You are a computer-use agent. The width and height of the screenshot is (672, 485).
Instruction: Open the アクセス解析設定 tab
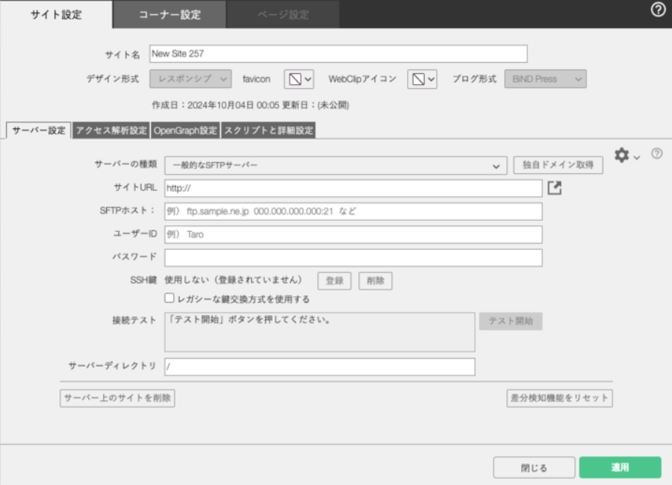[x=111, y=131]
